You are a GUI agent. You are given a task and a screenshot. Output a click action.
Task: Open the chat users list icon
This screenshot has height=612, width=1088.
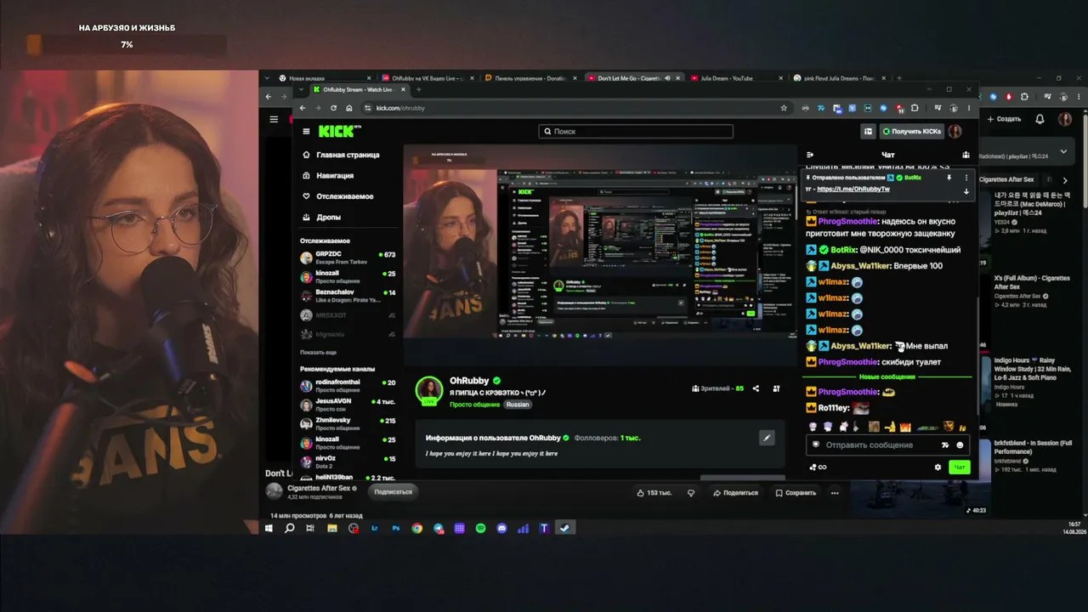click(x=966, y=155)
